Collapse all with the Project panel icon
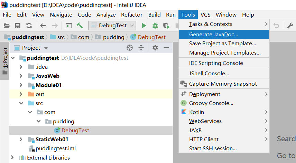The image size is (296, 163). [x=141, y=48]
